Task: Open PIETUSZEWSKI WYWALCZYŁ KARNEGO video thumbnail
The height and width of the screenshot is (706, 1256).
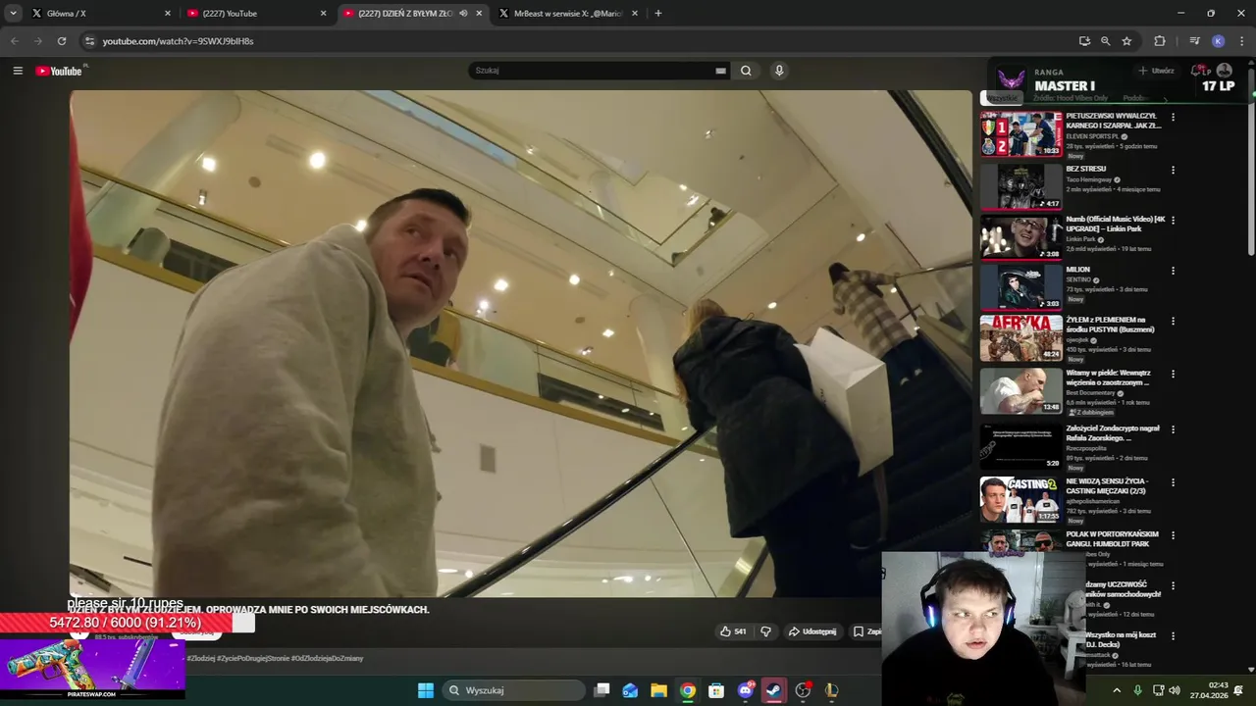Action: (1020, 133)
